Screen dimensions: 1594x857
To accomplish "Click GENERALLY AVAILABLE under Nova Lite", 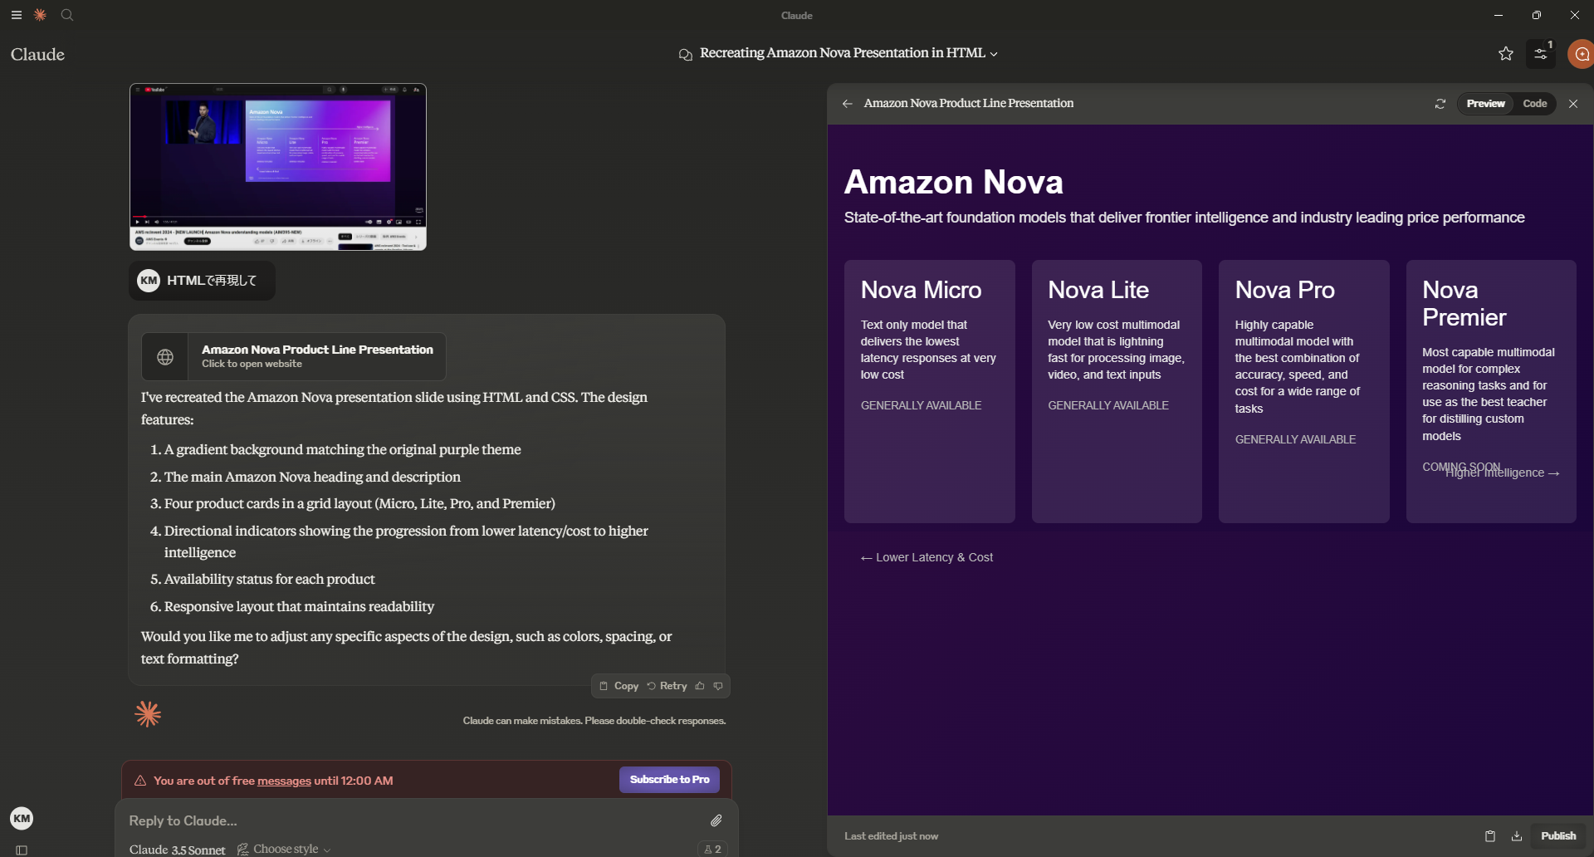I will point(1107,405).
